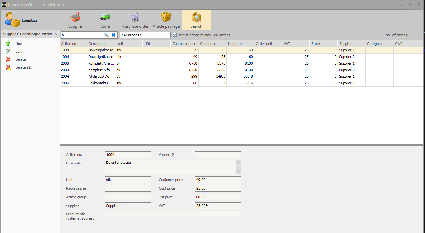
Task: Click the Cost price field 25.00
Action: (x=218, y=188)
